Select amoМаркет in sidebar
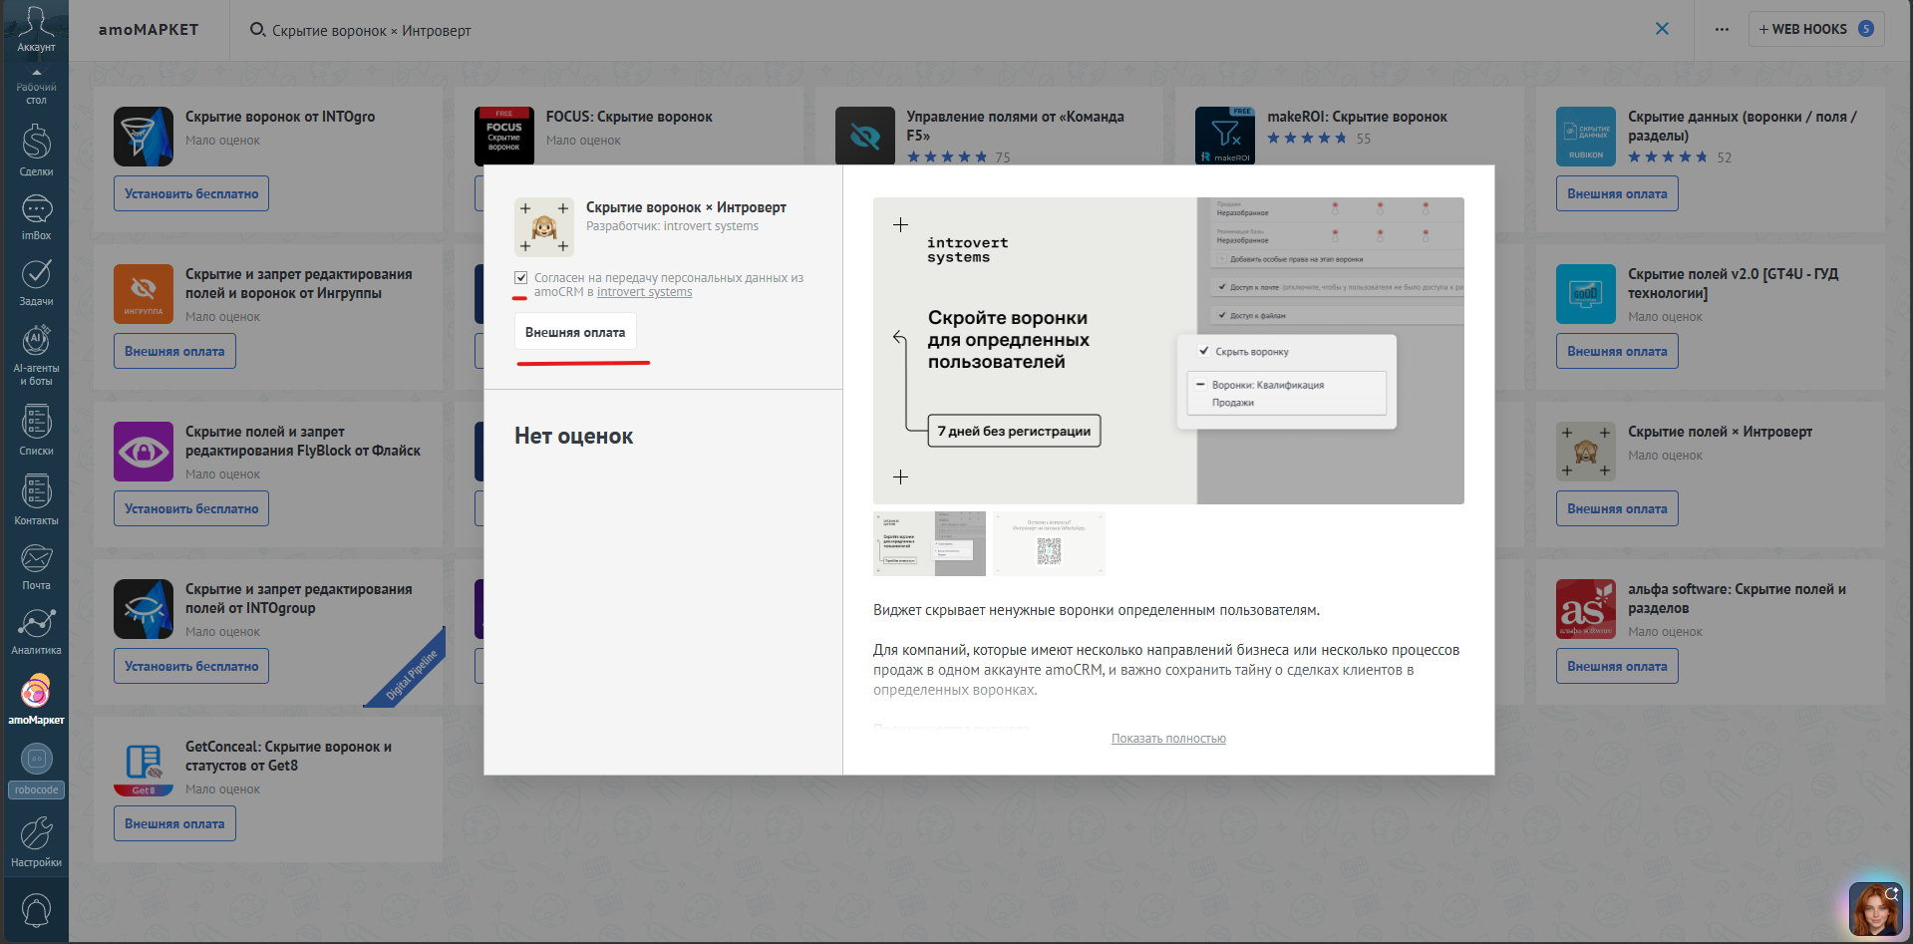1913x944 pixels. 36,700
